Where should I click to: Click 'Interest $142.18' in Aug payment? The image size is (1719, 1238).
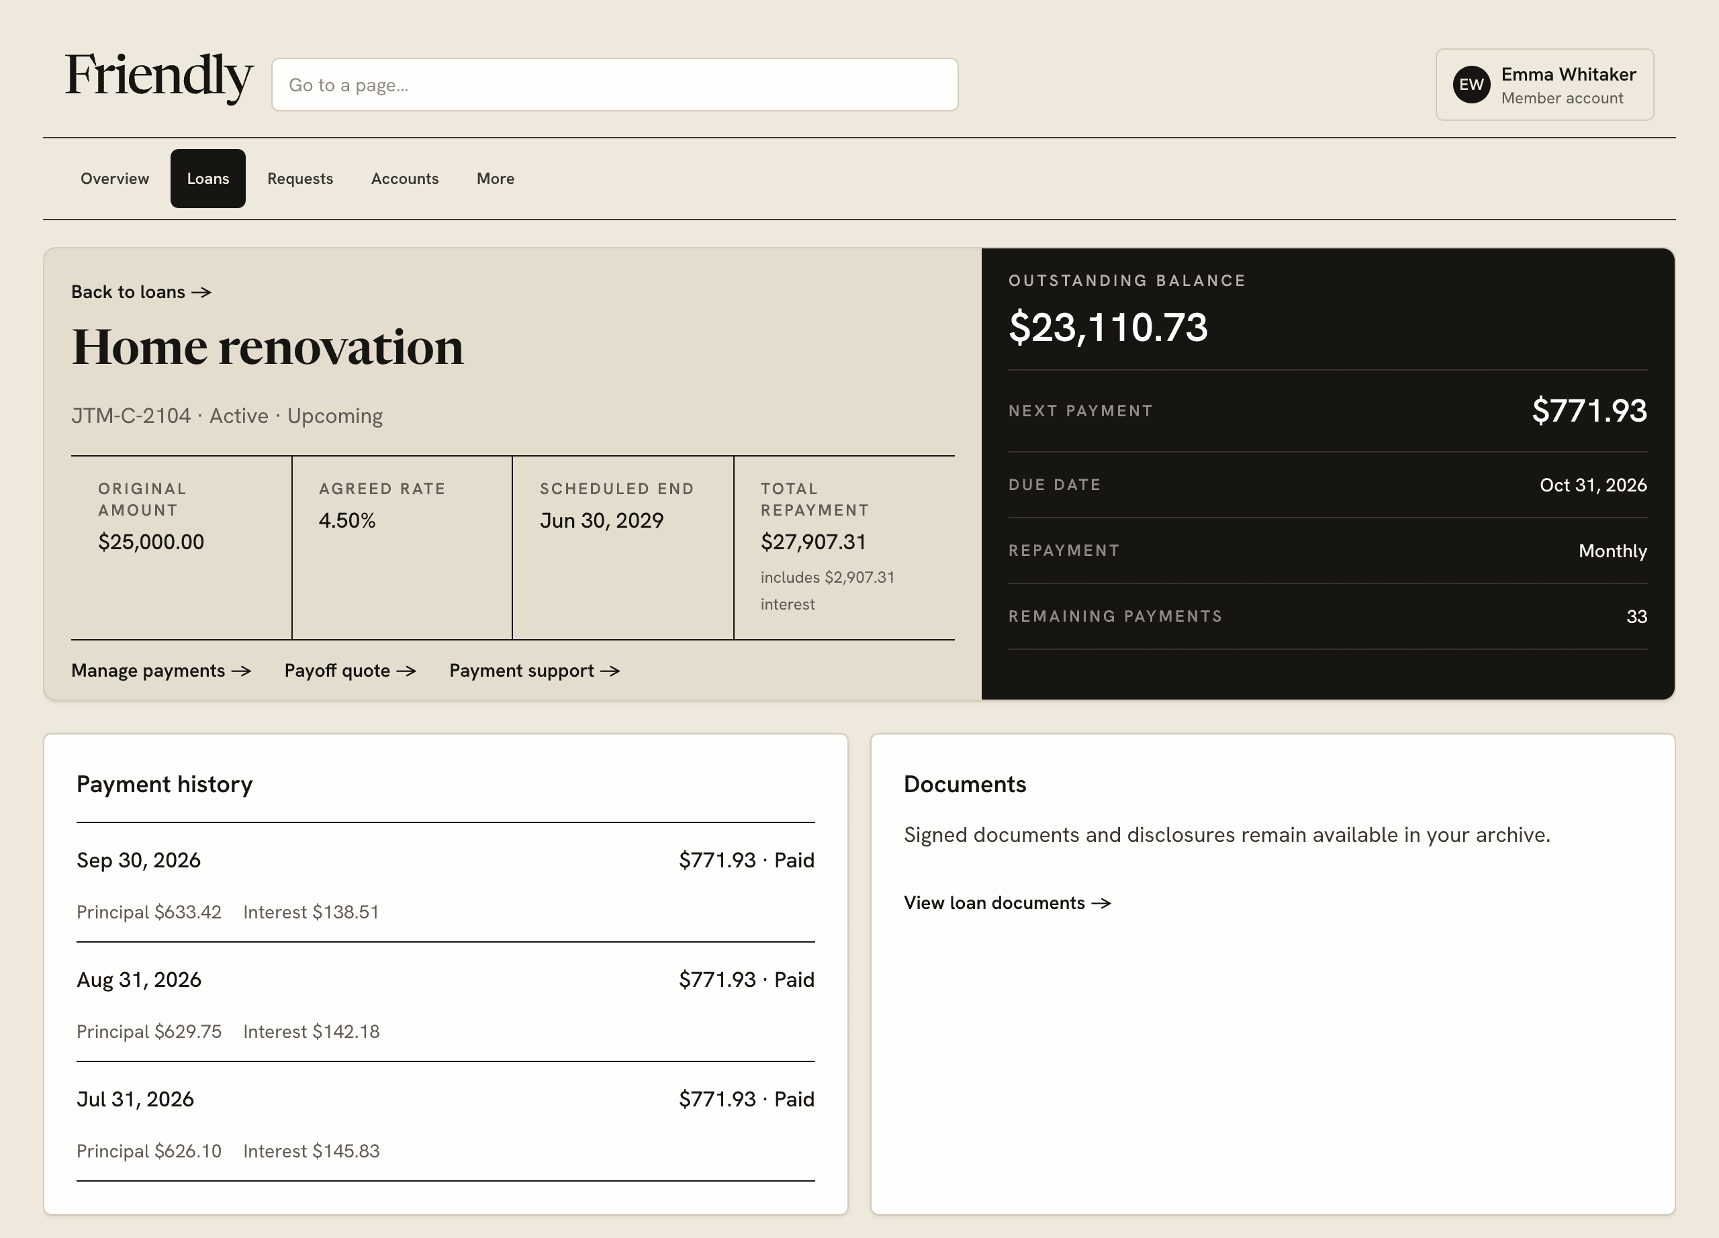coord(312,1033)
